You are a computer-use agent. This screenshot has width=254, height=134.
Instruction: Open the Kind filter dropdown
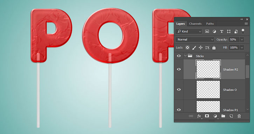[189, 31]
